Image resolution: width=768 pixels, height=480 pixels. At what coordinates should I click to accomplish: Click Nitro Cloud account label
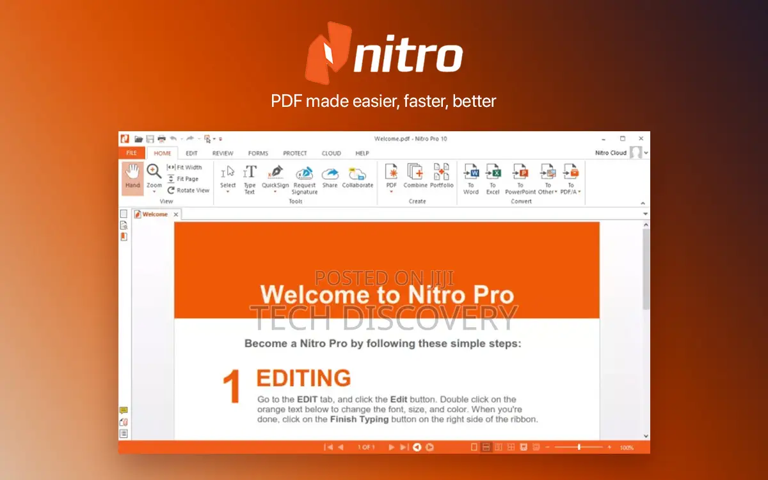click(611, 153)
